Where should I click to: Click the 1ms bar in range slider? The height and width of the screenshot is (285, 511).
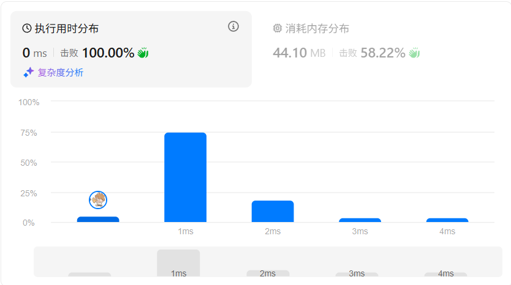pos(178,263)
